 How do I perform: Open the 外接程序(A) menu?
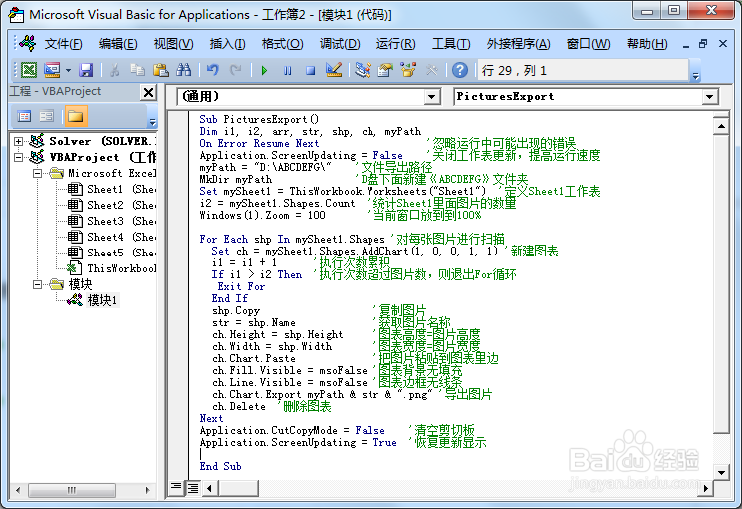click(518, 44)
